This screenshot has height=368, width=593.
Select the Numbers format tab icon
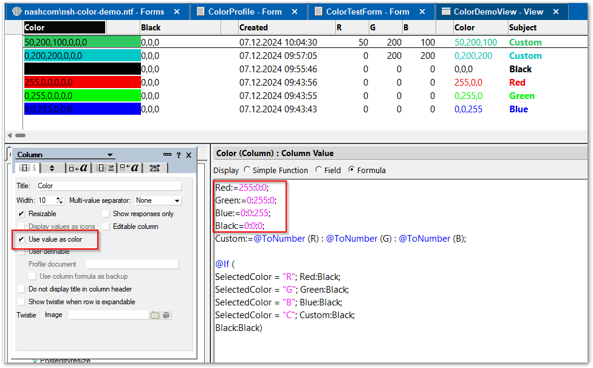(x=105, y=168)
